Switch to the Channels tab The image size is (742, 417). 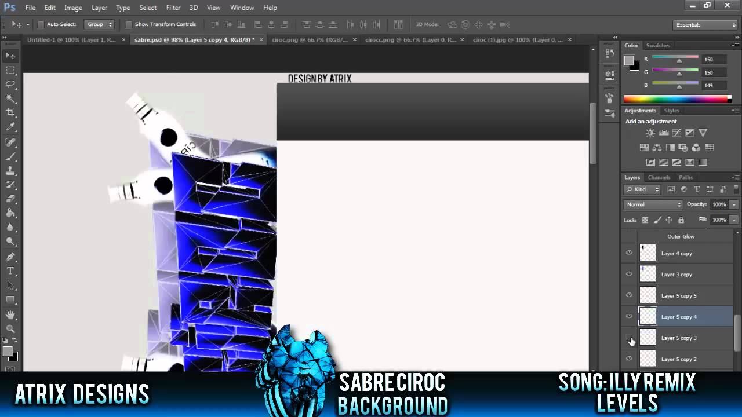click(x=659, y=177)
